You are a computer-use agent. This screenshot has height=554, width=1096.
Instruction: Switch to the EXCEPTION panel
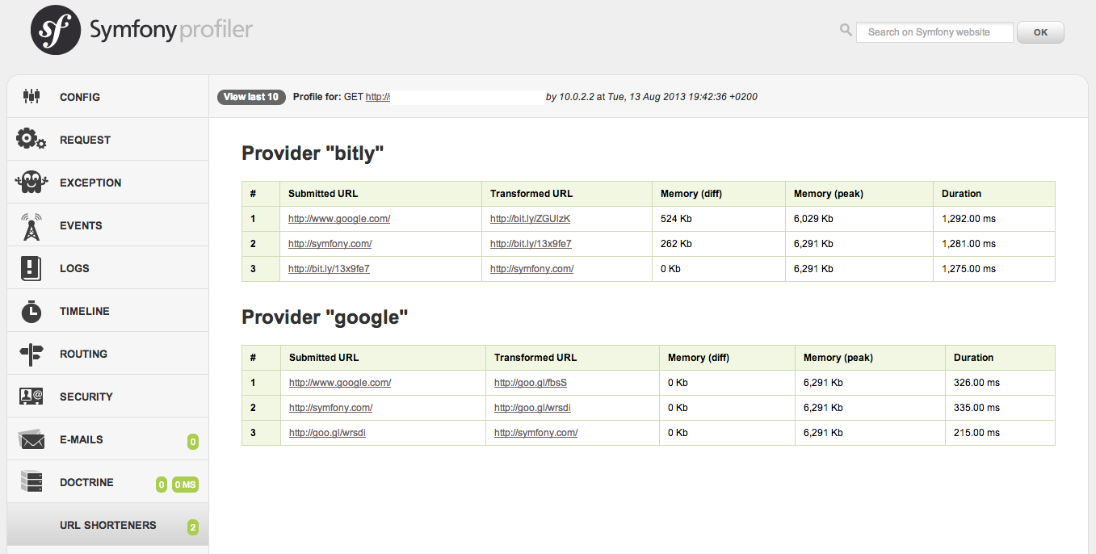tap(107, 183)
